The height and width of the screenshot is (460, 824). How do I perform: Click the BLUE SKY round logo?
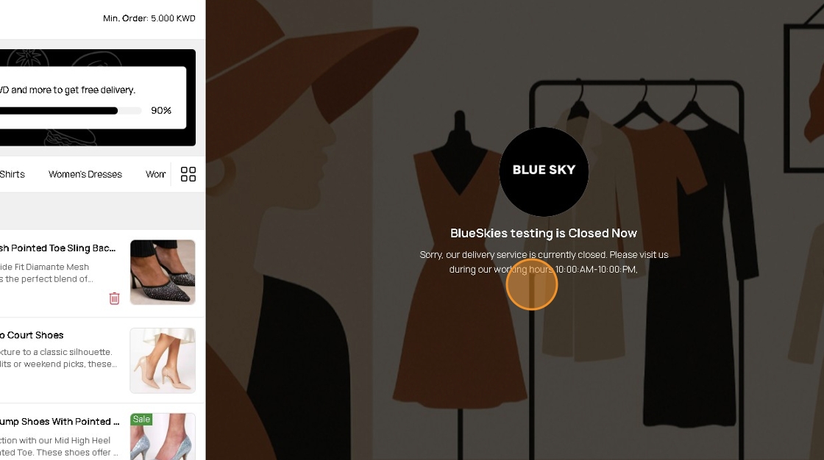point(544,171)
